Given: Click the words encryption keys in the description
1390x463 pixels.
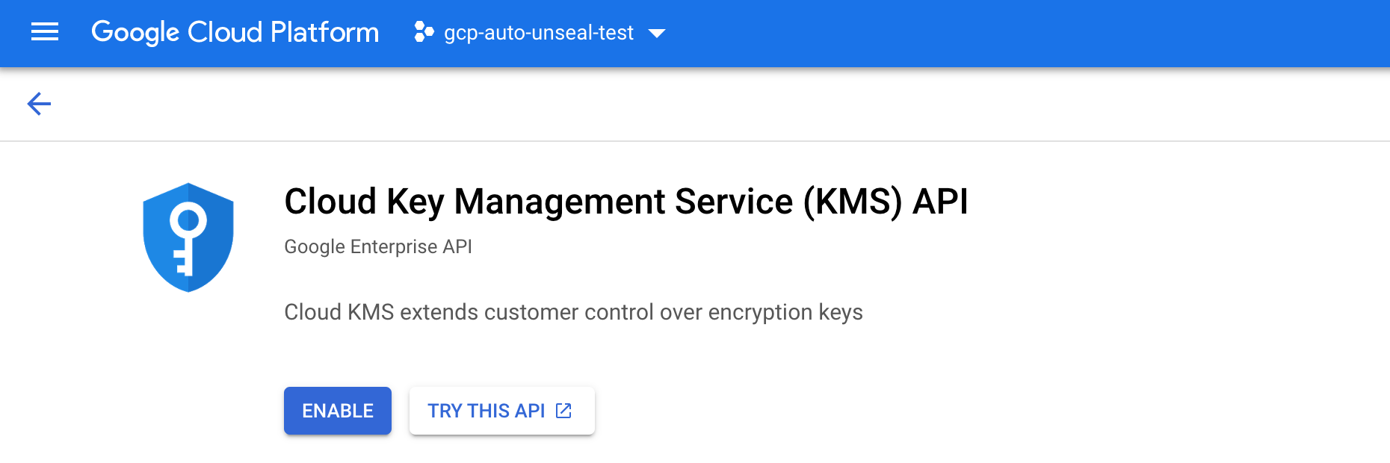Looking at the screenshot, I should 785,312.
